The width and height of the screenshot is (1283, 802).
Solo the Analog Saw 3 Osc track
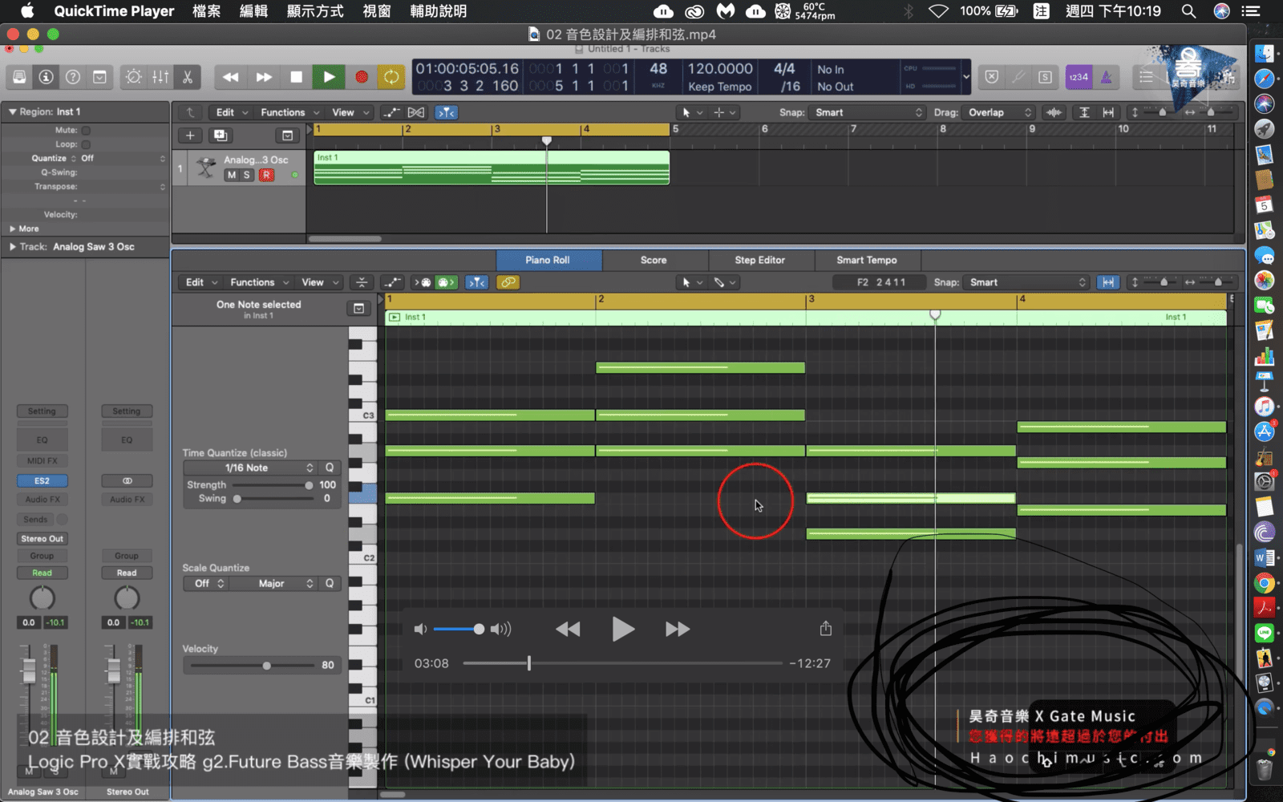[247, 175]
